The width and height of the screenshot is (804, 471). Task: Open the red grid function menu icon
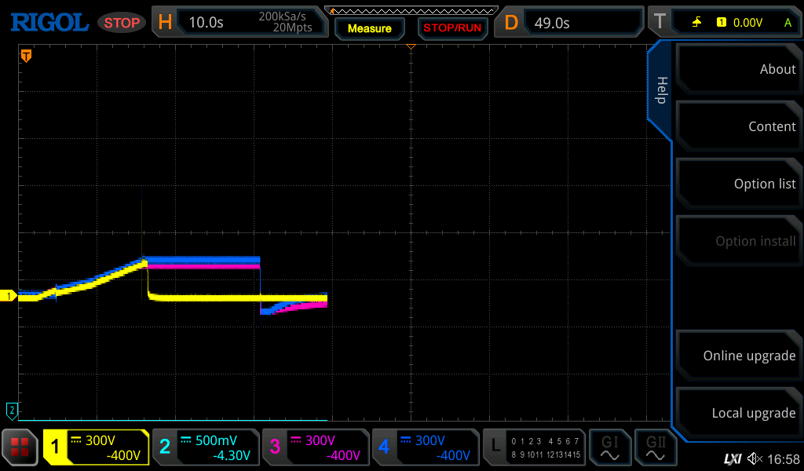pyautogui.click(x=20, y=447)
